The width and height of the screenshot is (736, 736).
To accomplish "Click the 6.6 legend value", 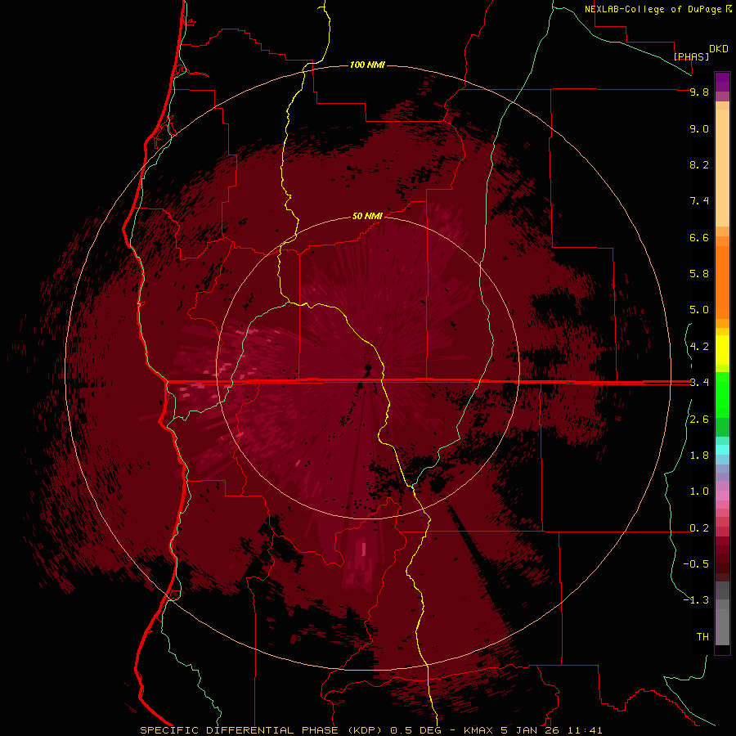I will point(699,237).
